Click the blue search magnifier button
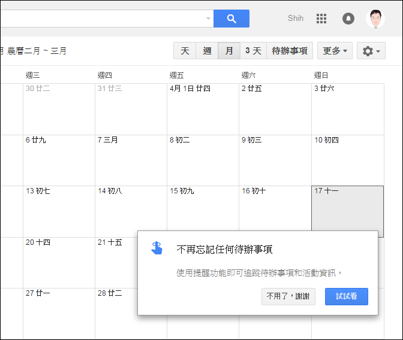403x340 pixels. coord(231,19)
